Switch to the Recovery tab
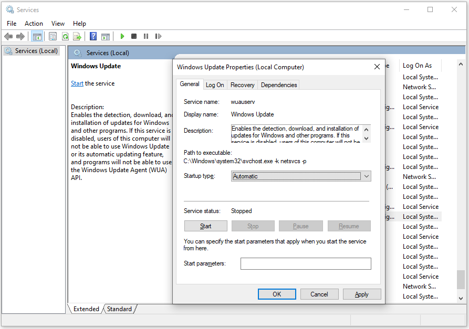Viewport: 469px width, 329px height. point(242,85)
